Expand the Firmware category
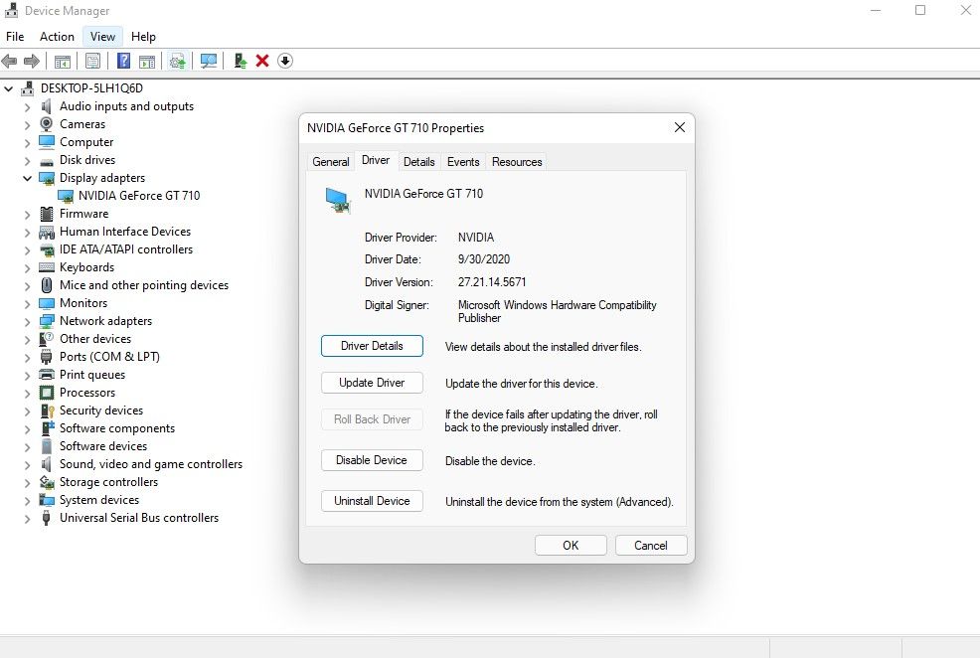This screenshot has width=980, height=658. pos(27,215)
